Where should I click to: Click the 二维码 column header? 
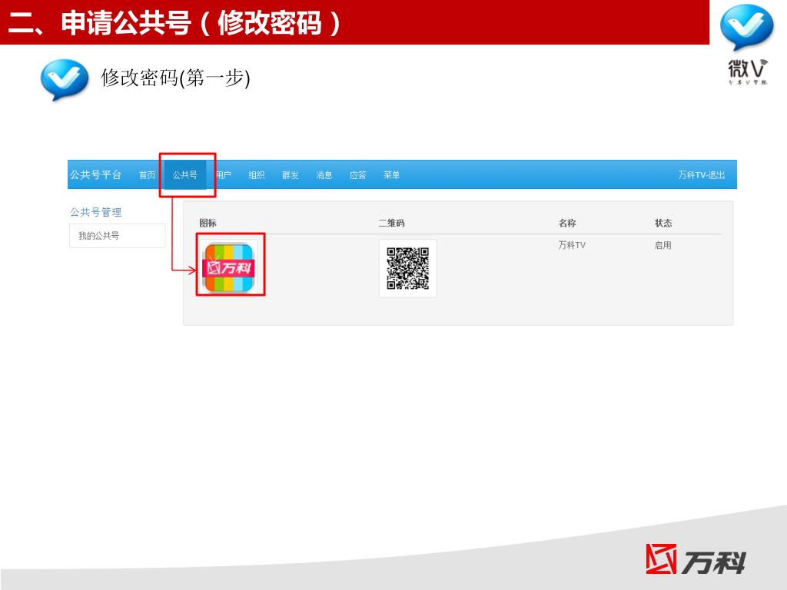pyautogui.click(x=391, y=223)
